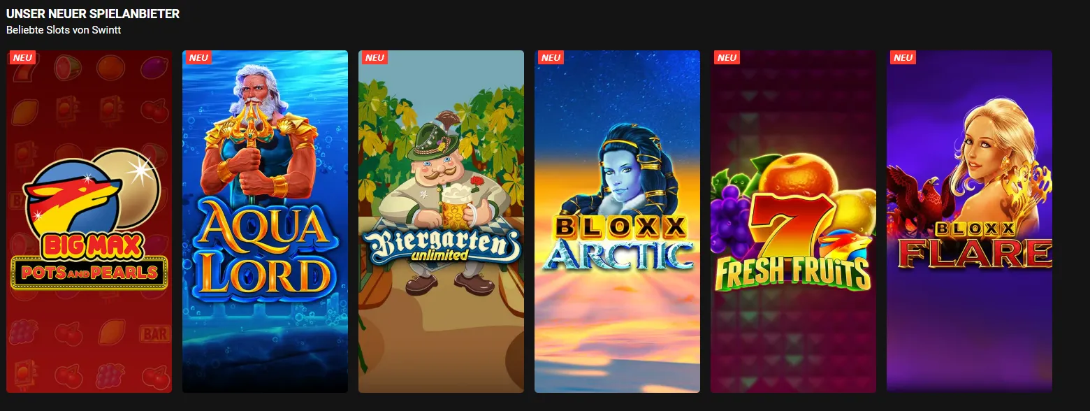Click the NEU badge on Big Max
This screenshot has height=411, width=1090.
coord(23,58)
